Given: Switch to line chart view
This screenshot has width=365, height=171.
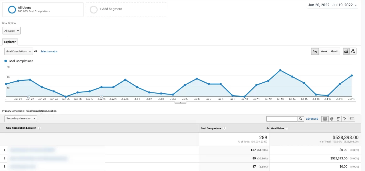Looking at the screenshot, I should click(x=346, y=51).
